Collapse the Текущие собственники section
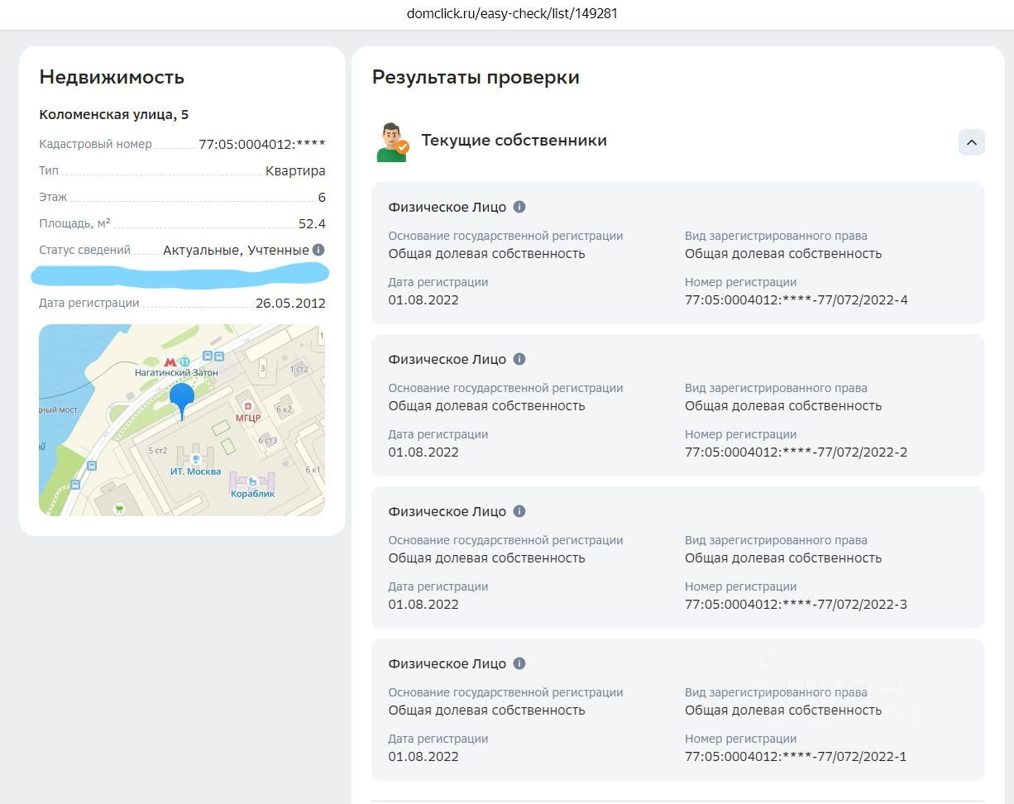The height and width of the screenshot is (804, 1014). [971, 142]
